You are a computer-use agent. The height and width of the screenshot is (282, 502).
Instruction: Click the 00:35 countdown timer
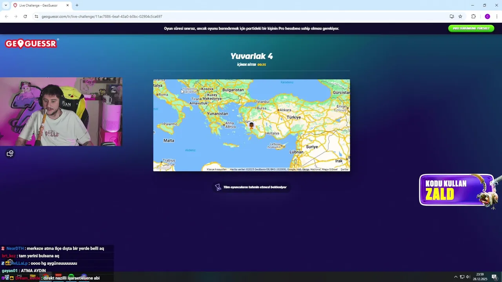262,65
